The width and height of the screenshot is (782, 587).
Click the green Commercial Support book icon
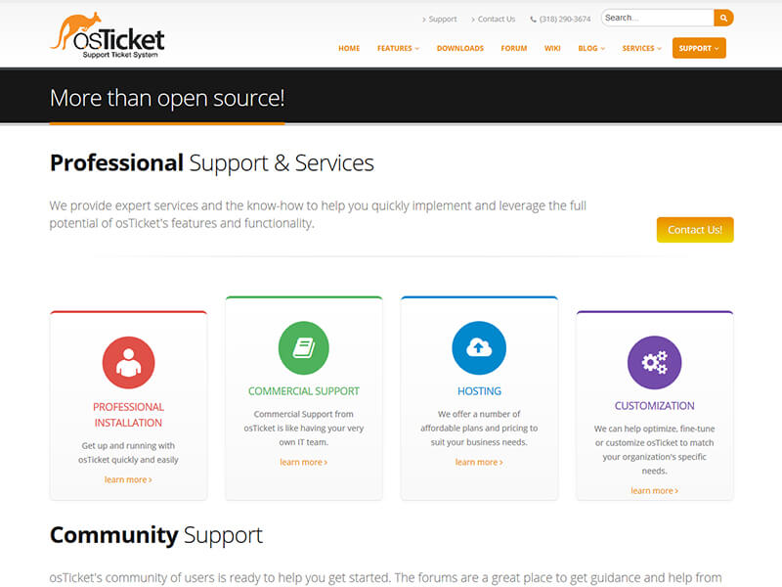click(x=304, y=348)
